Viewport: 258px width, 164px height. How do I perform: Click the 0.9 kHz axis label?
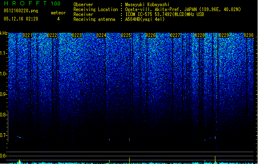coord(4,94)
